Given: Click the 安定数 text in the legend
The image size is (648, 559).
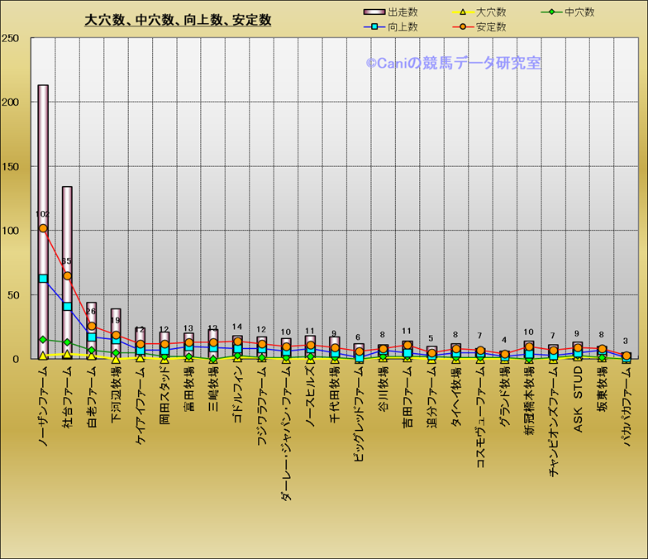Looking at the screenshot, I should click(493, 27).
